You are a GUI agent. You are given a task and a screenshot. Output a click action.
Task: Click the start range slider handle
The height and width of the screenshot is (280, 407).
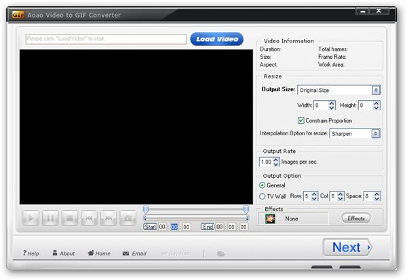[146, 209]
